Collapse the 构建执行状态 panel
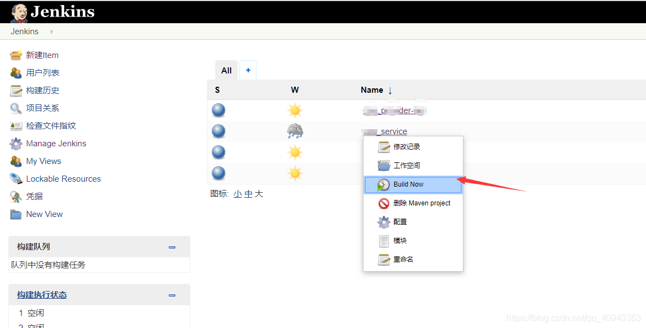Screen dimensions: 646x328 (172, 295)
